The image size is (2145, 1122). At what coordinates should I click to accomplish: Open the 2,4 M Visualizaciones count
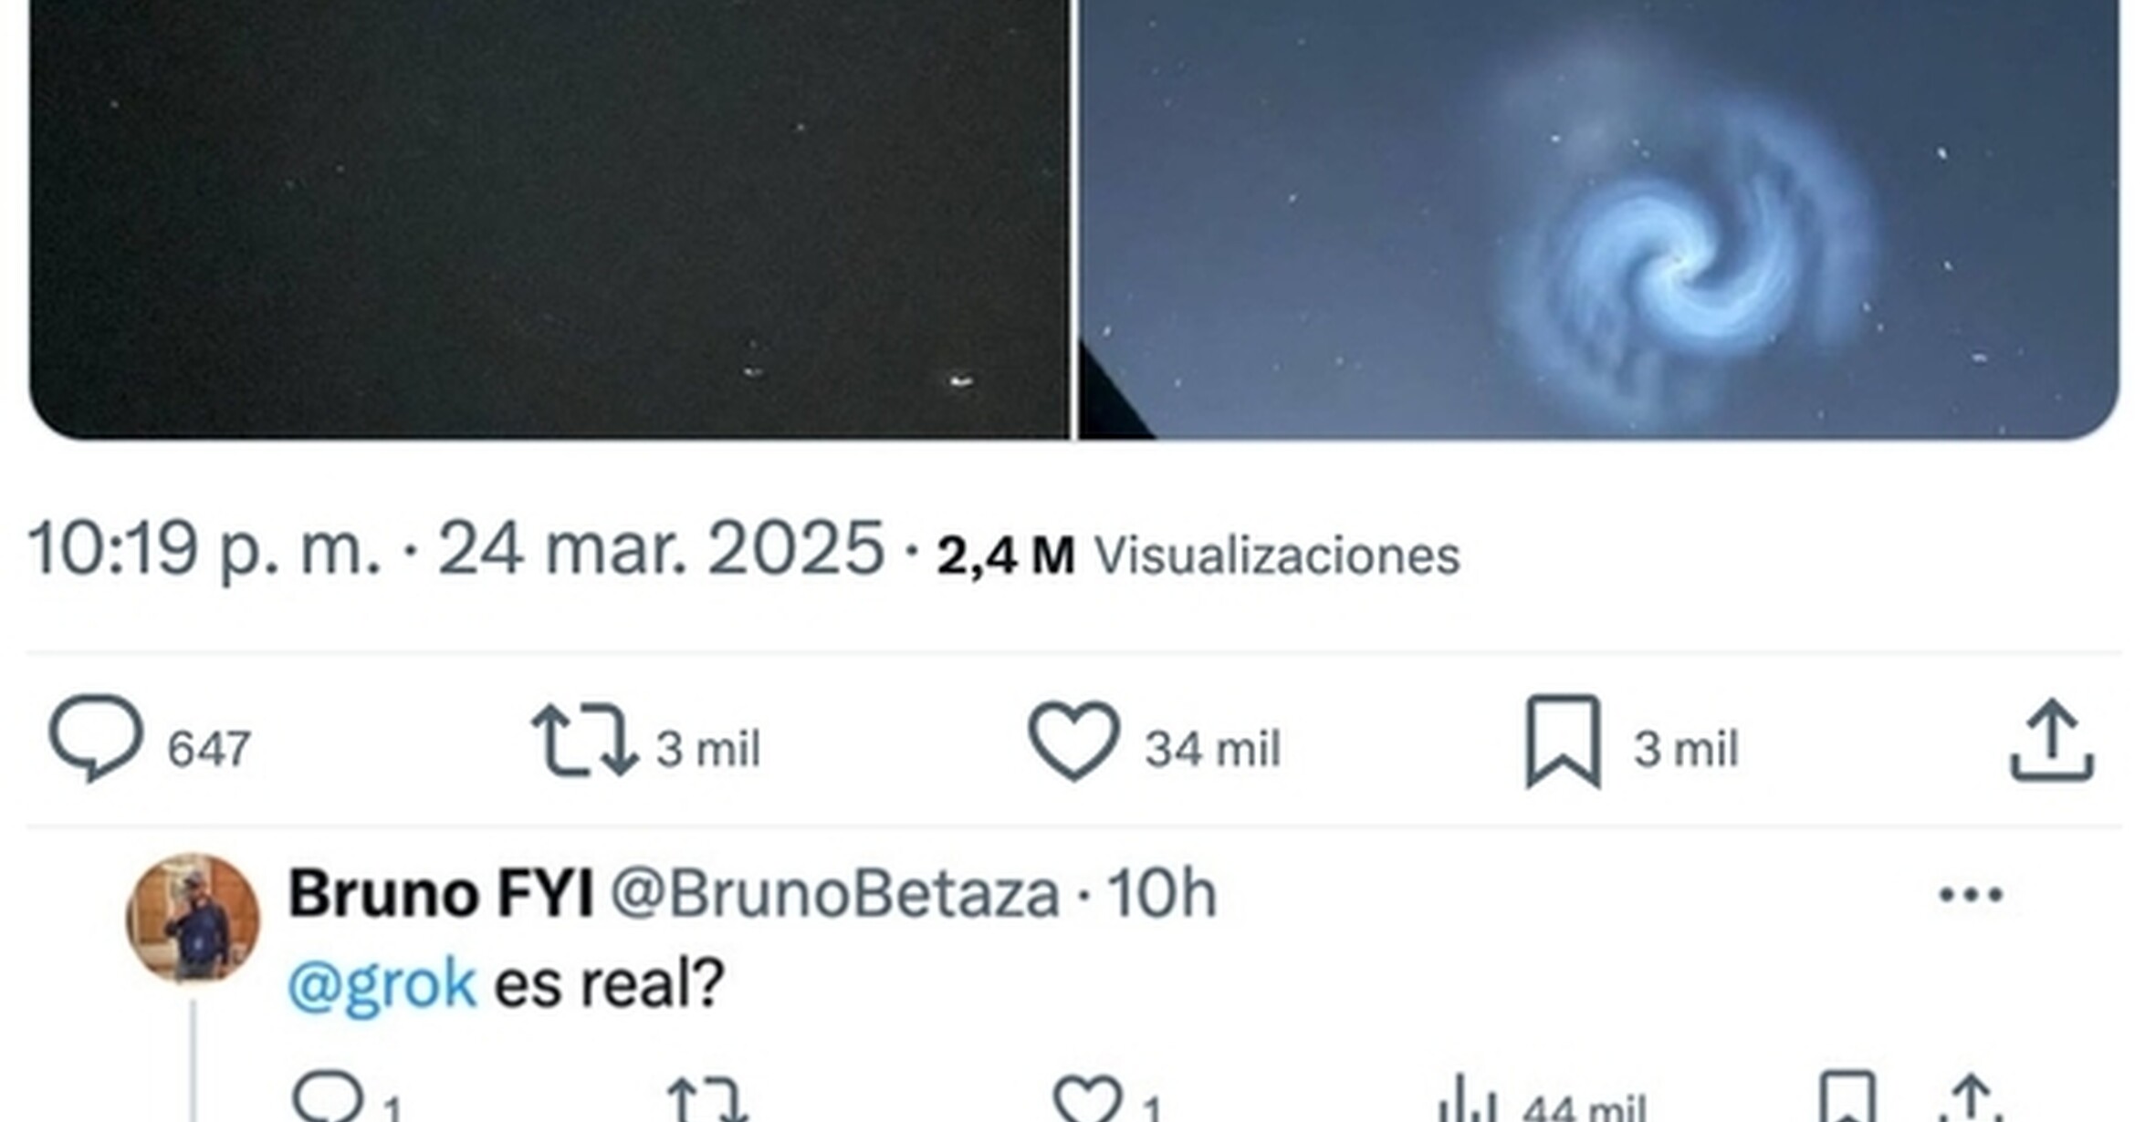coord(1198,555)
